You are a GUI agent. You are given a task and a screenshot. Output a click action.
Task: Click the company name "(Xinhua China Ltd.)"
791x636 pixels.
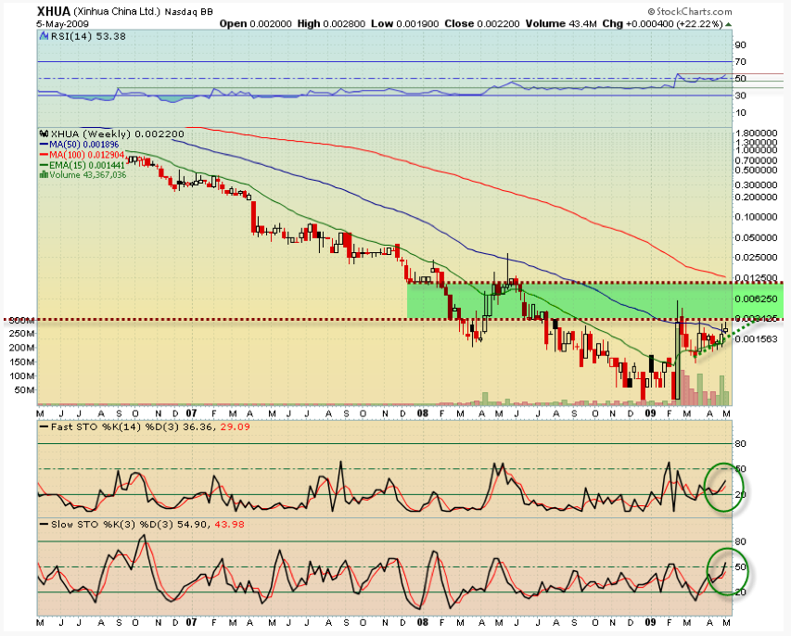pyautogui.click(x=117, y=12)
